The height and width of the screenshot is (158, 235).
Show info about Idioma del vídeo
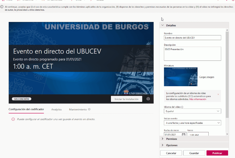(x=182, y=107)
